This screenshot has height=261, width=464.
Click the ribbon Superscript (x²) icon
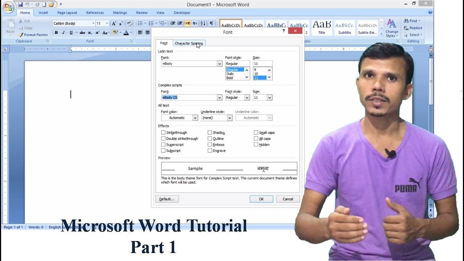(98, 33)
